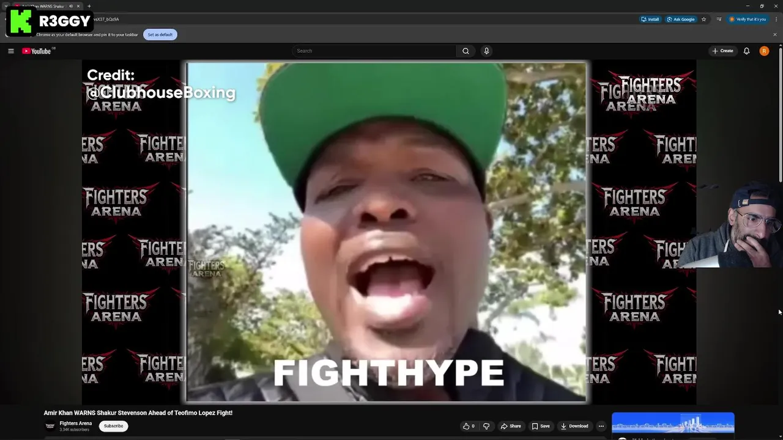Viewport: 783px width, 440px height.
Task: Download the video
Action: tap(574, 426)
